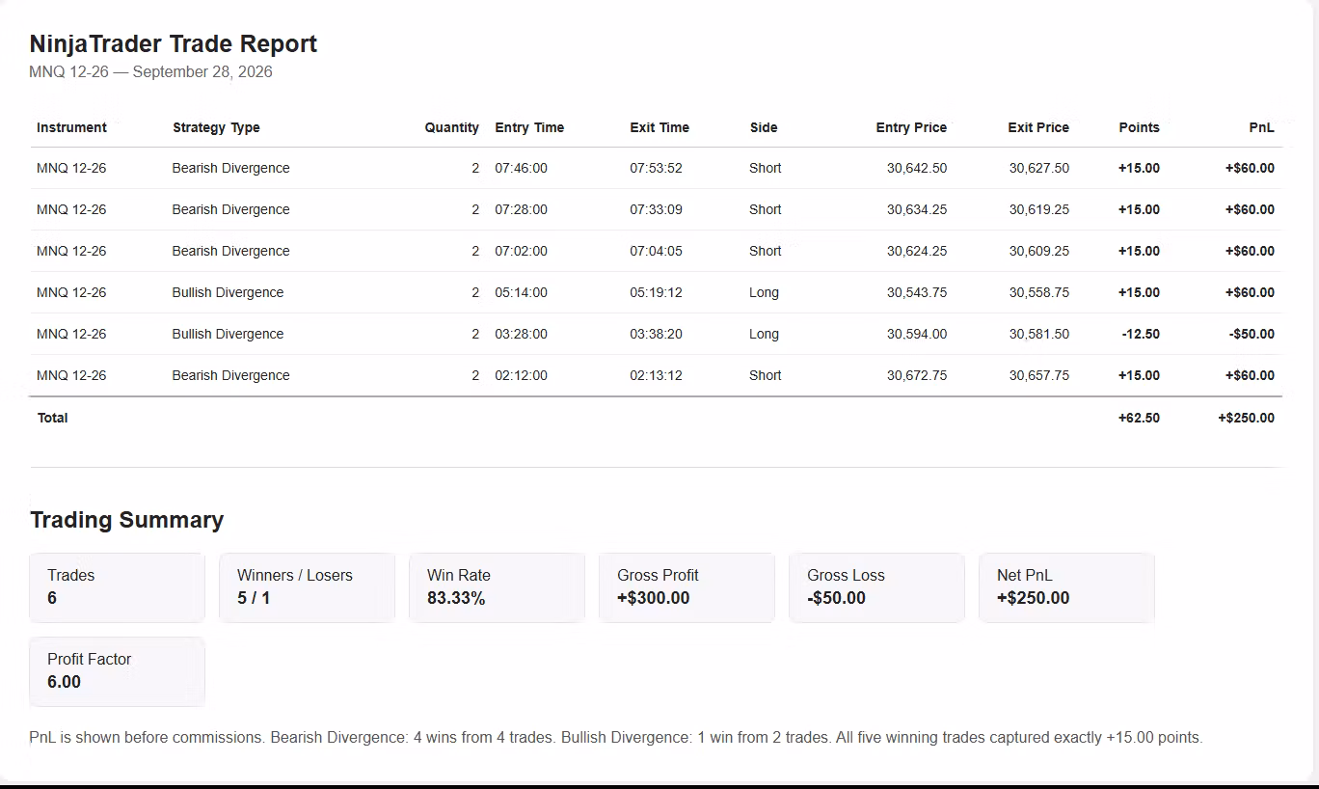1319x789 pixels.
Task: Select entry time 02:12:00
Action: 521,375
